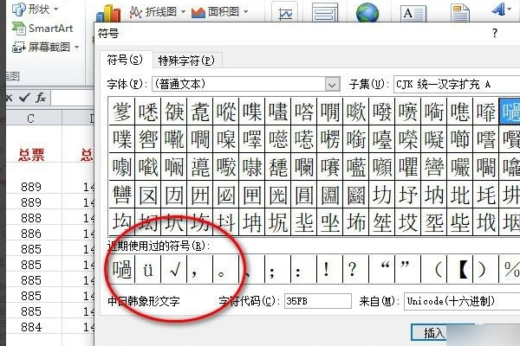Pick recently used exclamation mark
Image resolution: width=520 pixels, height=346 pixels.
329,269
